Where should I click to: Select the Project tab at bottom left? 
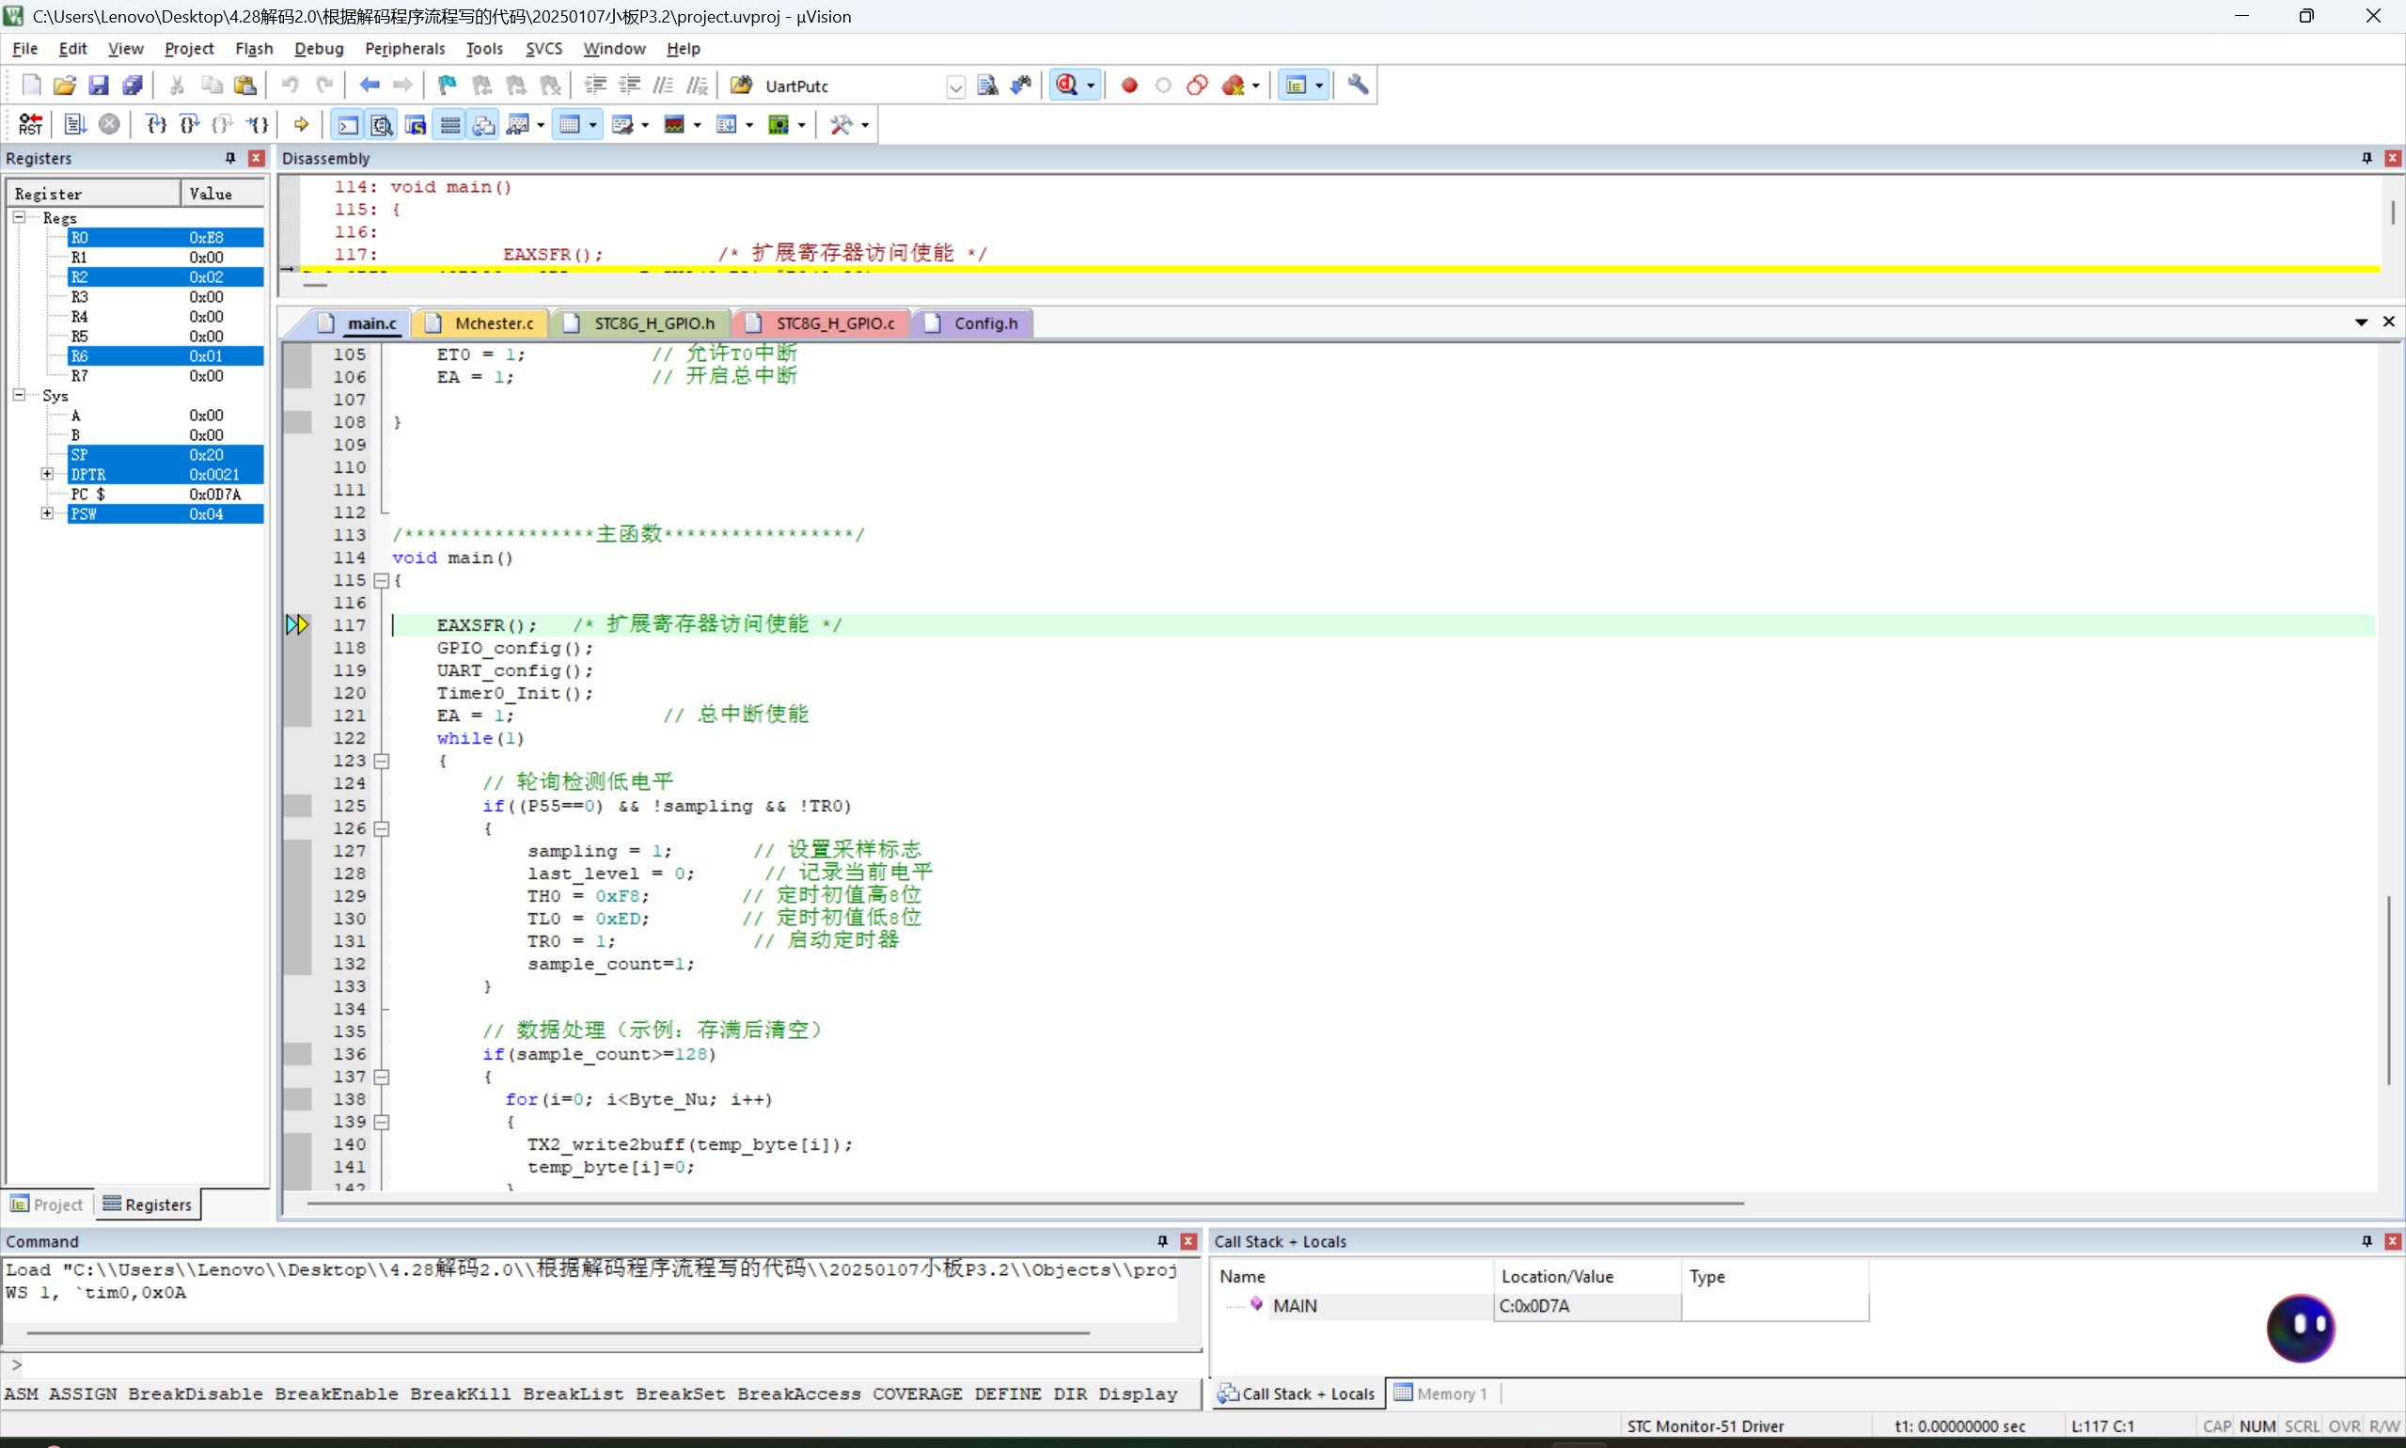pyautogui.click(x=48, y=1204)
